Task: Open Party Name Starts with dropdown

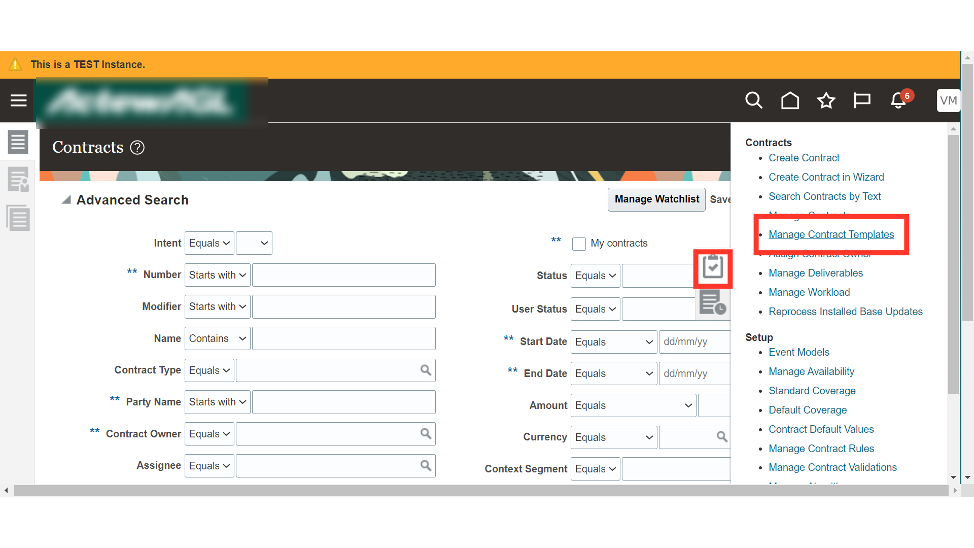Action: (x=218, y=402)
